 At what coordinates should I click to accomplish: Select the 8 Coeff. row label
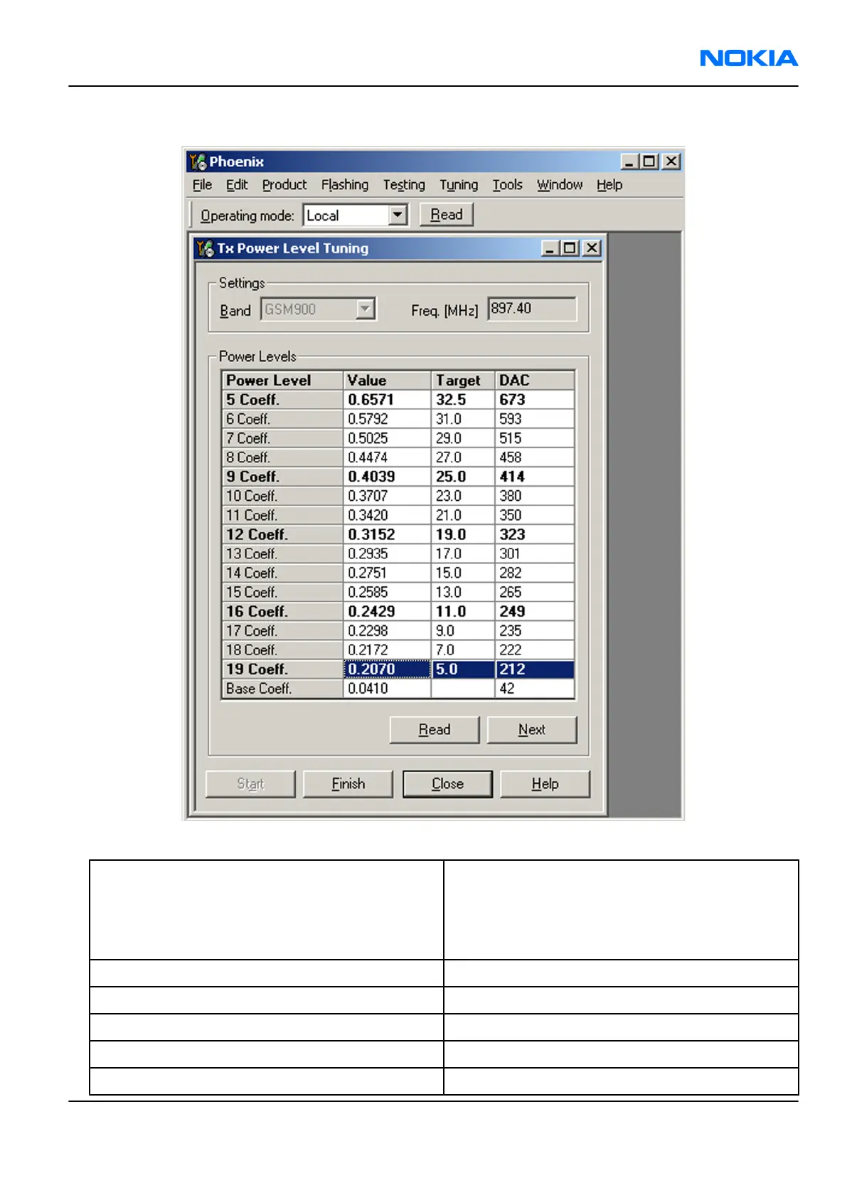click(x=283, y=457)
